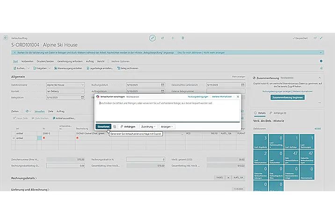
Task: Click the share icon in header
Action: (162, 38)
